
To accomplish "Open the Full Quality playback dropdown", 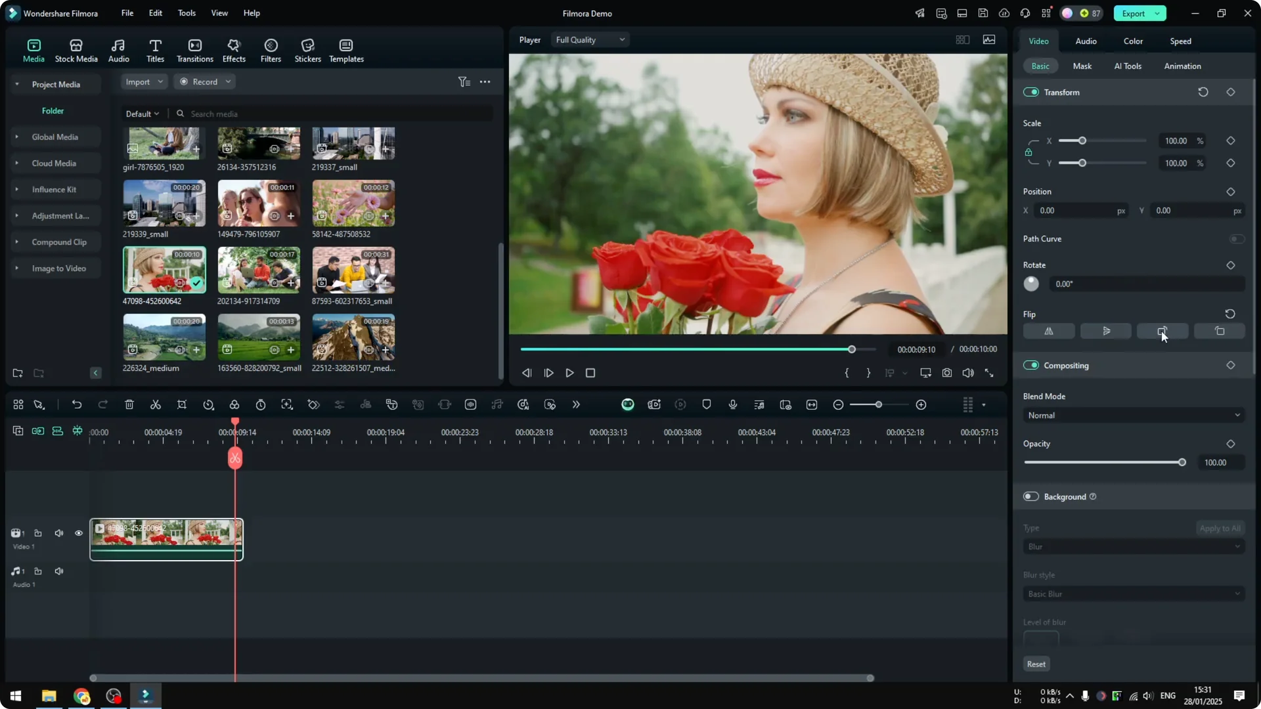I will click(589, 39).
